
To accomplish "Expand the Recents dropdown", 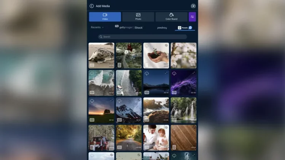I will point(97,27).
